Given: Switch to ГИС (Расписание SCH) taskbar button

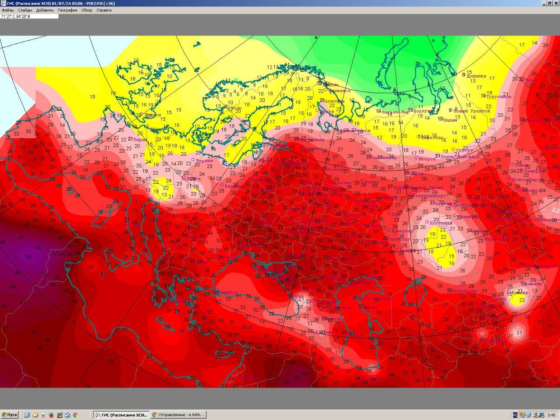Looking at the screenshot, I should [121, 415].
